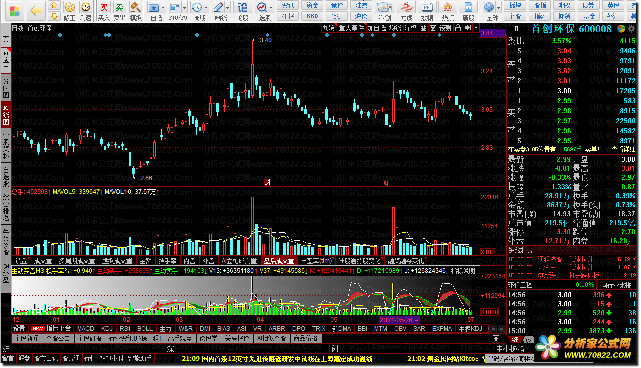Click the pie chart icon beside 600008
The height and width of the screenshot is (368, 641).
pos(621,29)
